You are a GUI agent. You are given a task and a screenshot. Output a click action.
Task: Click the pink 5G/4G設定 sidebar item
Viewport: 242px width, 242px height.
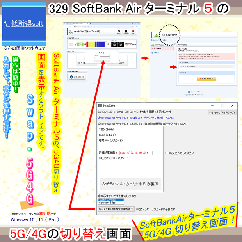(162, 48)
